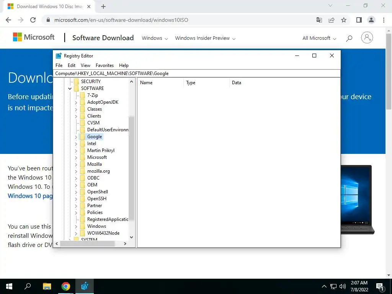Click the translate icon in address bar
Viewport: 392px width, 294px height.
pos(319,20)
